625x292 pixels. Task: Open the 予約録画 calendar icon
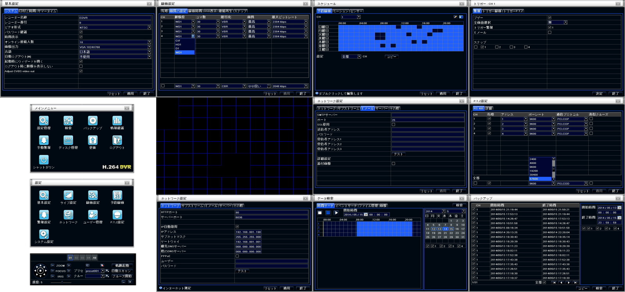click(117, 195)
